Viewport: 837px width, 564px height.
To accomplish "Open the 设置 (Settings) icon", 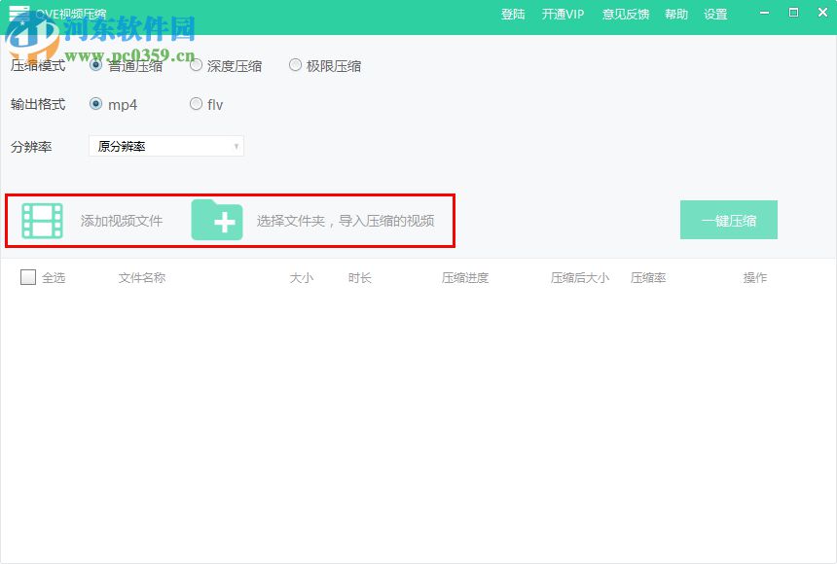I will pos(714,14).
